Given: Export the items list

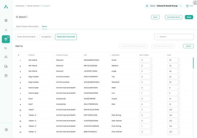Looking at the screenshot, I should (x=188, y=46).
